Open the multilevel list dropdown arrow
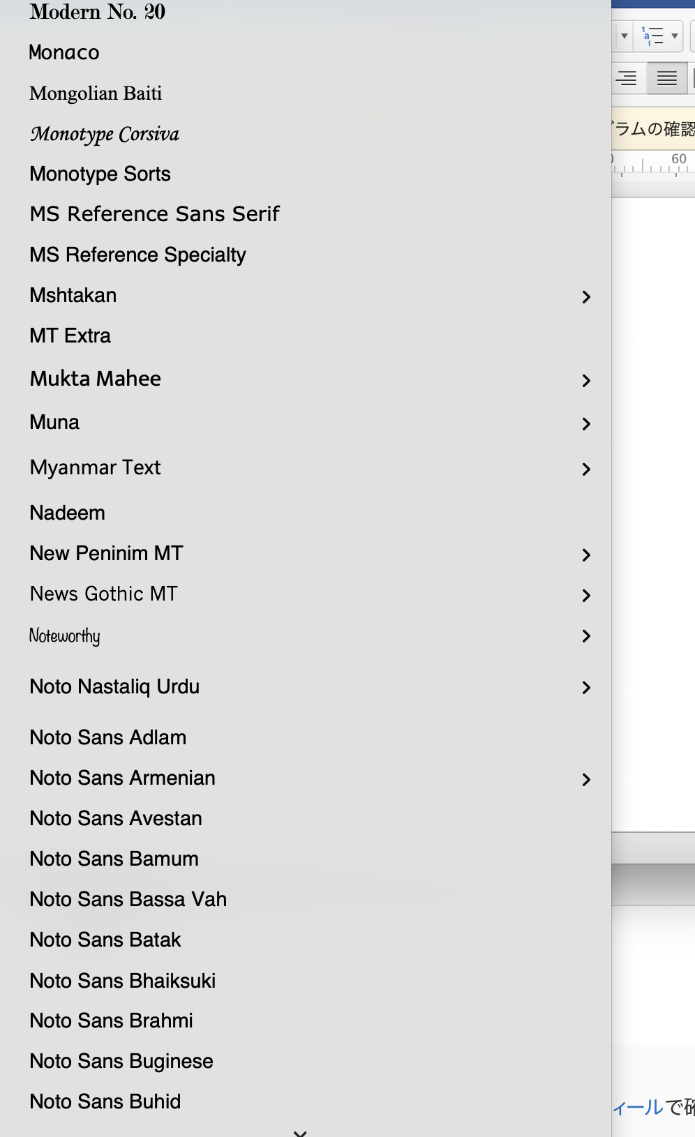 pos(675,36)
